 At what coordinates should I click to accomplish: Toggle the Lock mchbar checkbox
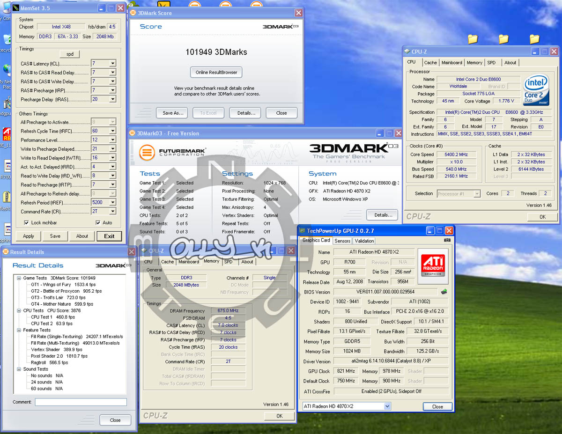(x=26, y=223)
